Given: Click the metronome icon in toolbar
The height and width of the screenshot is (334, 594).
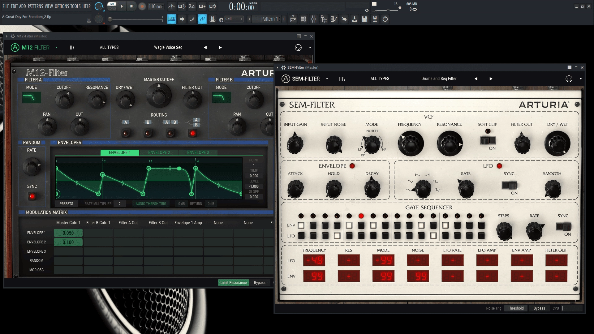Looking at the screenshot, I should point(171,6).
